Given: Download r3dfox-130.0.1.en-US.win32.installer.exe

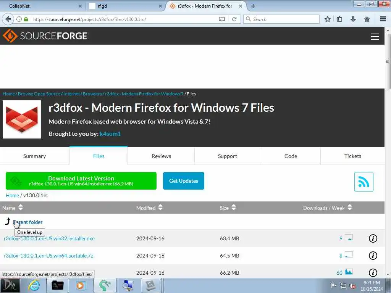Looking at the screenshot, I should point(49,238).
